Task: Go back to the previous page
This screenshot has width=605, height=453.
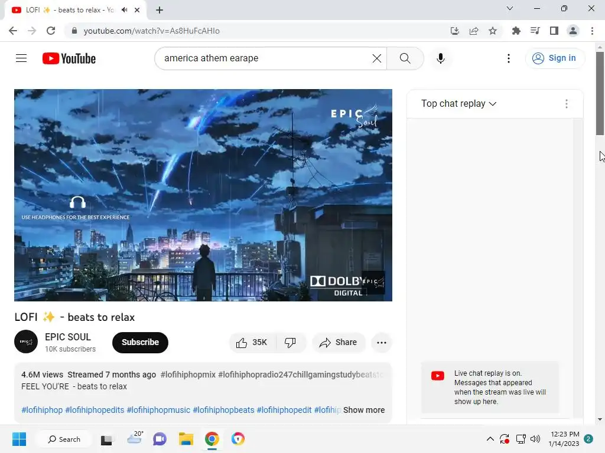Action: coord(13,31)
